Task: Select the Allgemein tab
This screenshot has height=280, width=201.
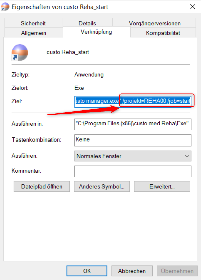Action: point(33,33)
